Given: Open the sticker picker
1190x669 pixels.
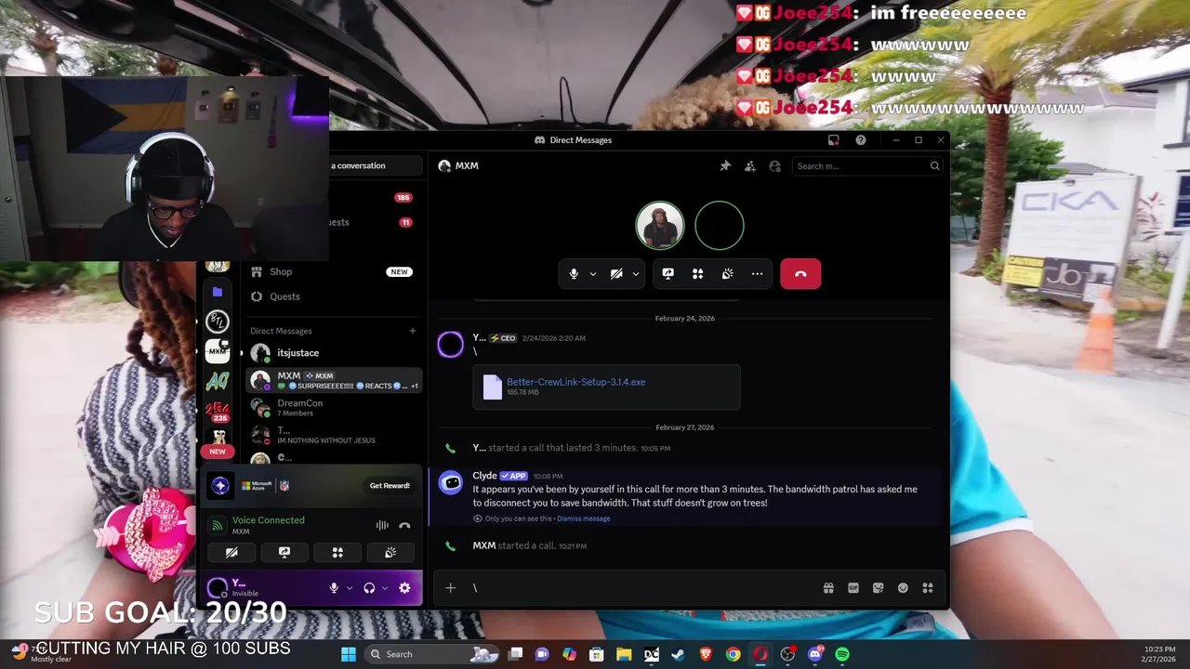Looking at the screenshot, I should point(878,587).
